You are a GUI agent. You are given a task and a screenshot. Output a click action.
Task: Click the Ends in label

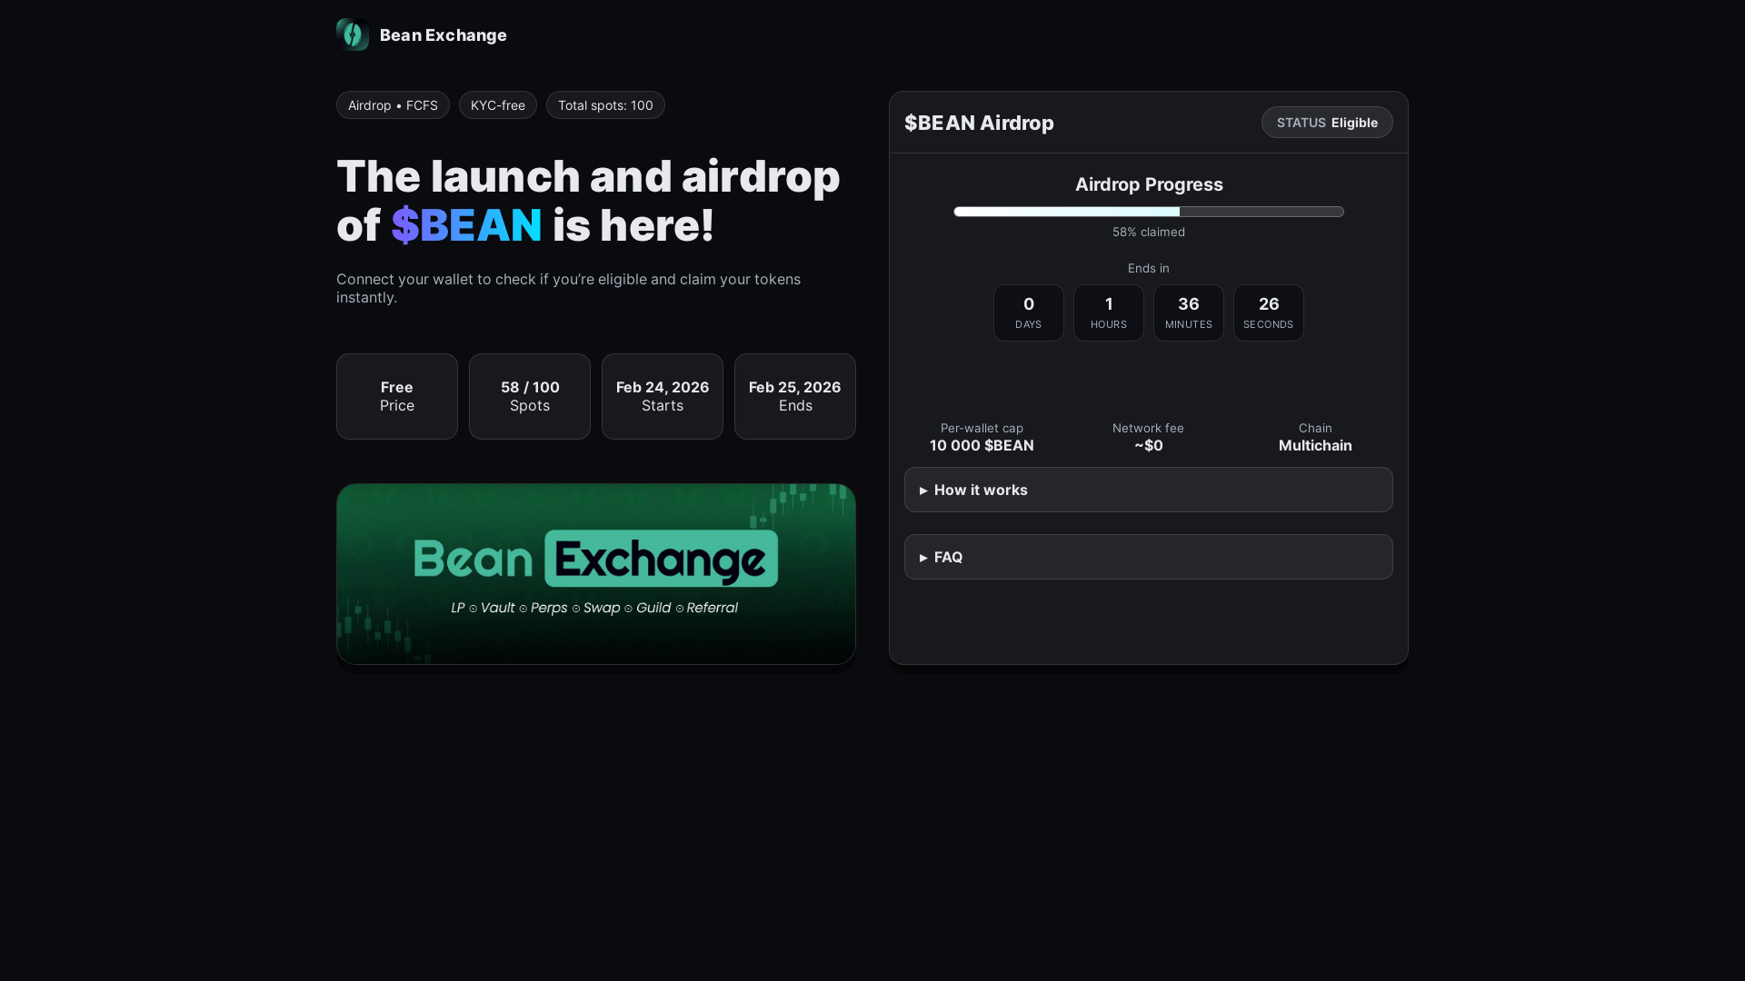tap(1149, 268)
